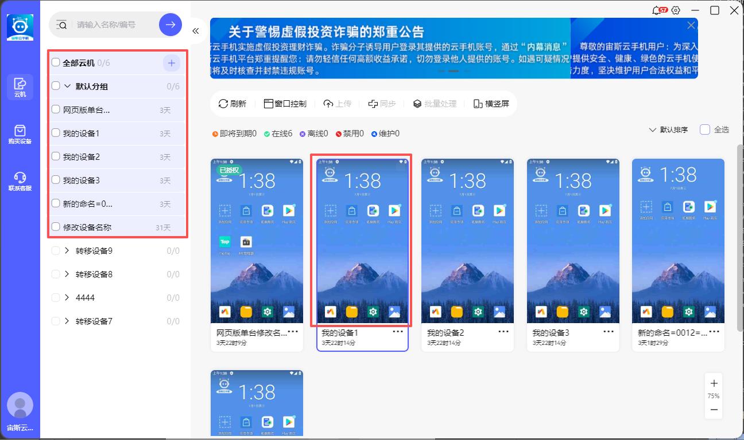
Task: Collapse the device list panel
Action: 196,31
